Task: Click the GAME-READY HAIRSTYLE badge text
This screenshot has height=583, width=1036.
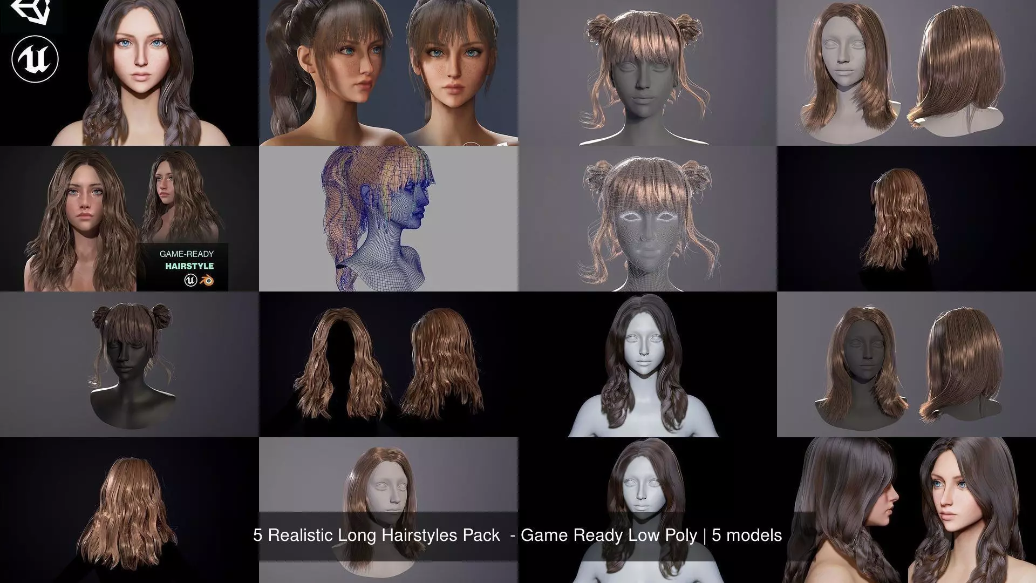Action: tap(187, 260)
